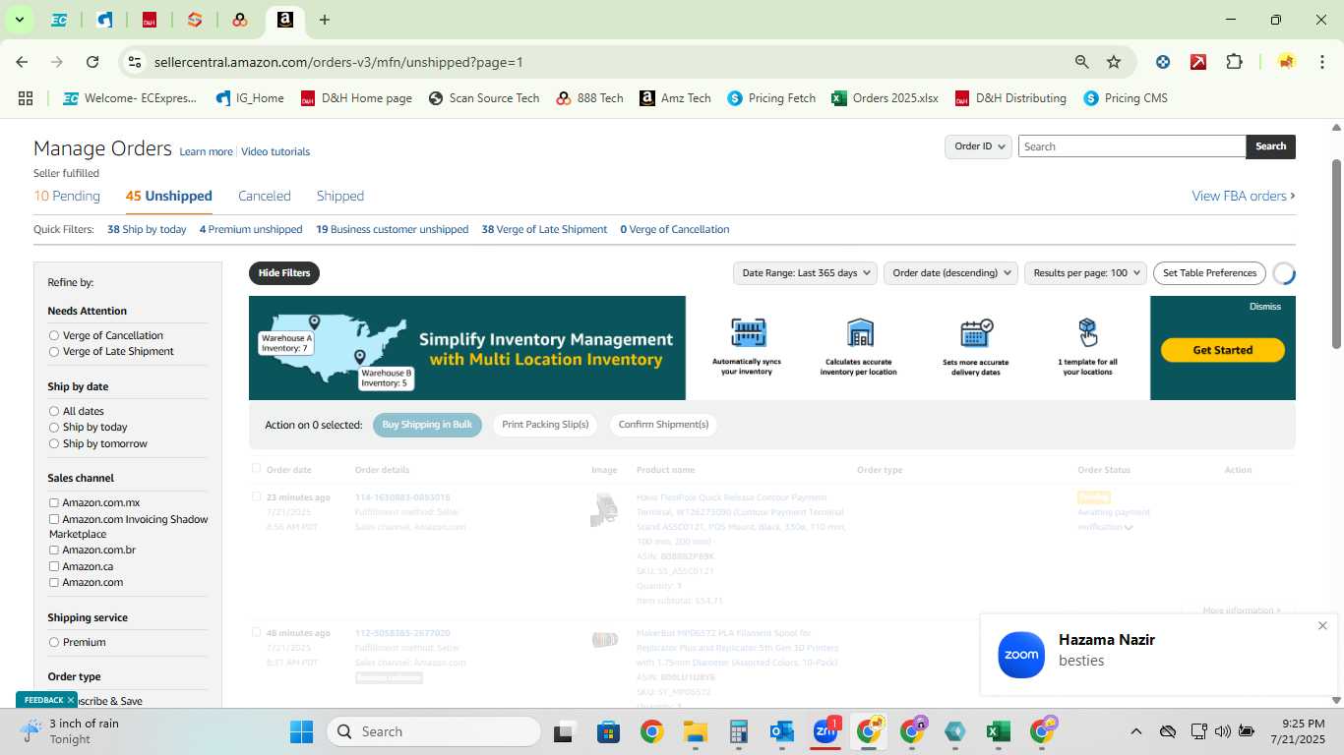
Task: Open the Calculator from the taskbar
Action: coord(739,731)
